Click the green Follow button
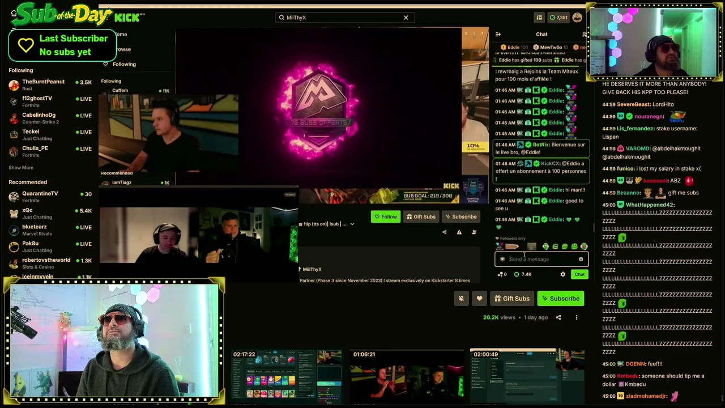This screenshot has height=408, width=725. click(386, 216)
